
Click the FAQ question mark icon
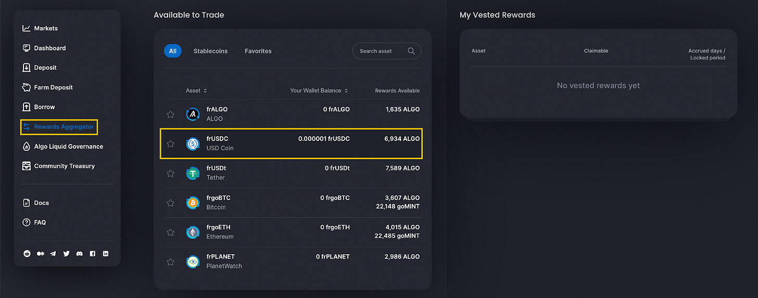tap(27, 222)
